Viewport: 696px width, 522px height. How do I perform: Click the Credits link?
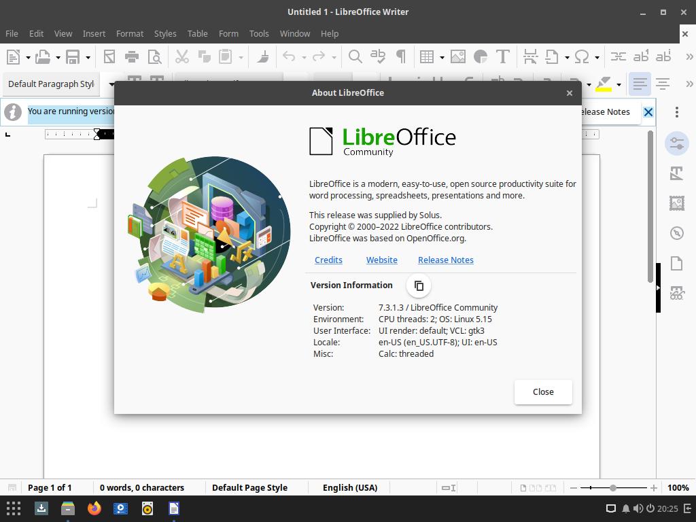tap(328, 260)
